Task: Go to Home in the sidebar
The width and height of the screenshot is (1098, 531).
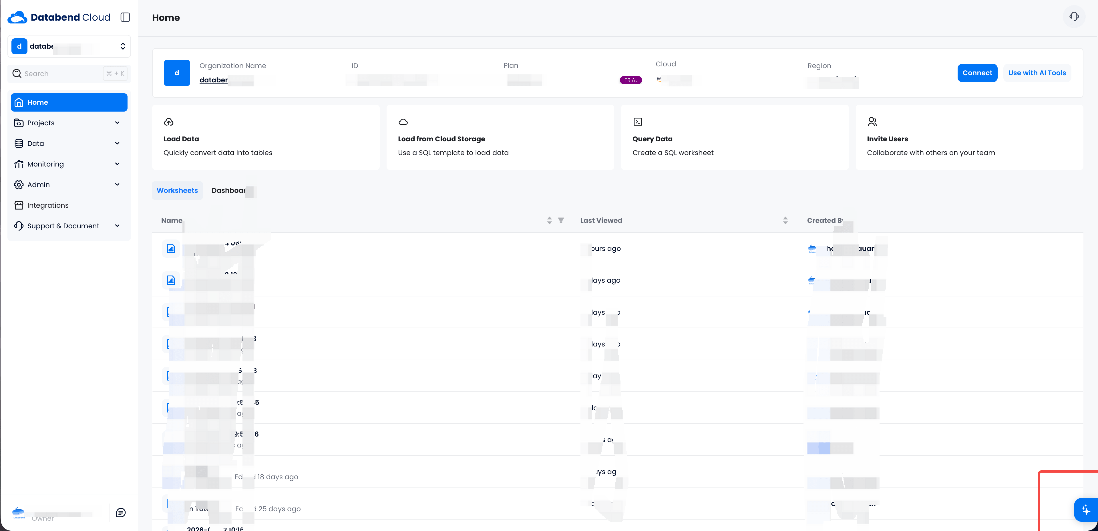Action: pos(69,102)
